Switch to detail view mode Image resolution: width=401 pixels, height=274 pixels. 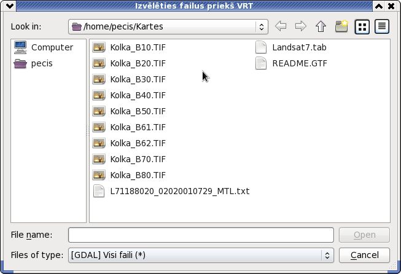[x=382, y=26]
